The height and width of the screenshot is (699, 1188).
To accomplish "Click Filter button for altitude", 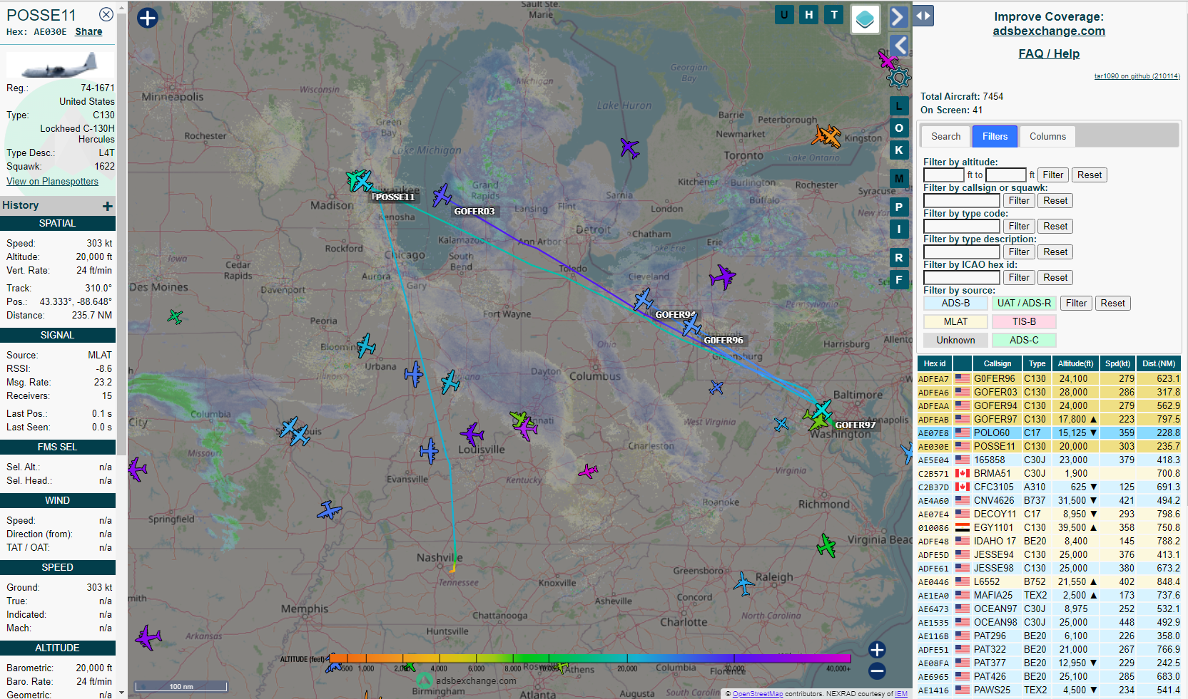I will 1053,175.
